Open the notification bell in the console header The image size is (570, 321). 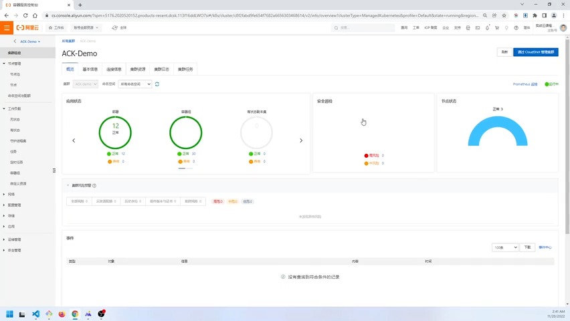click(x=487, y=27)
